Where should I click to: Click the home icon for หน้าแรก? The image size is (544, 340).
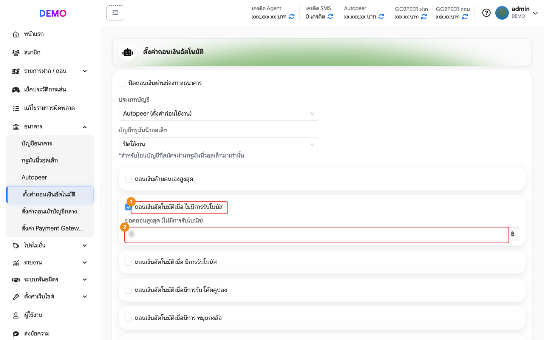[x=16, y=34]
